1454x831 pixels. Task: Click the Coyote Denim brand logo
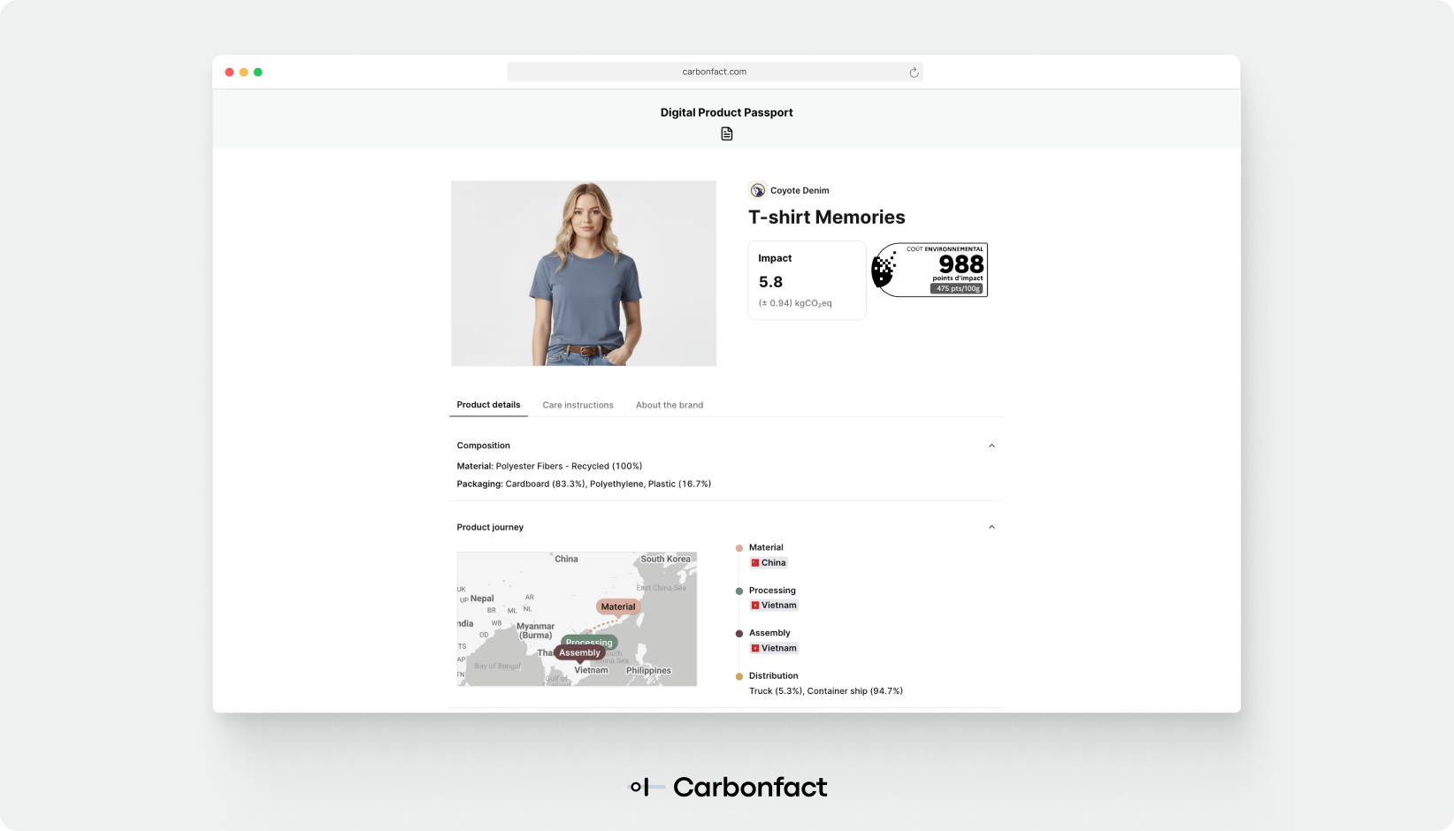click(x=757, y=190)
